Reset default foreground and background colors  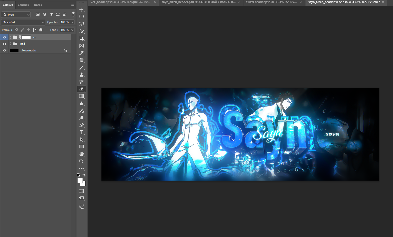point(79,175)
